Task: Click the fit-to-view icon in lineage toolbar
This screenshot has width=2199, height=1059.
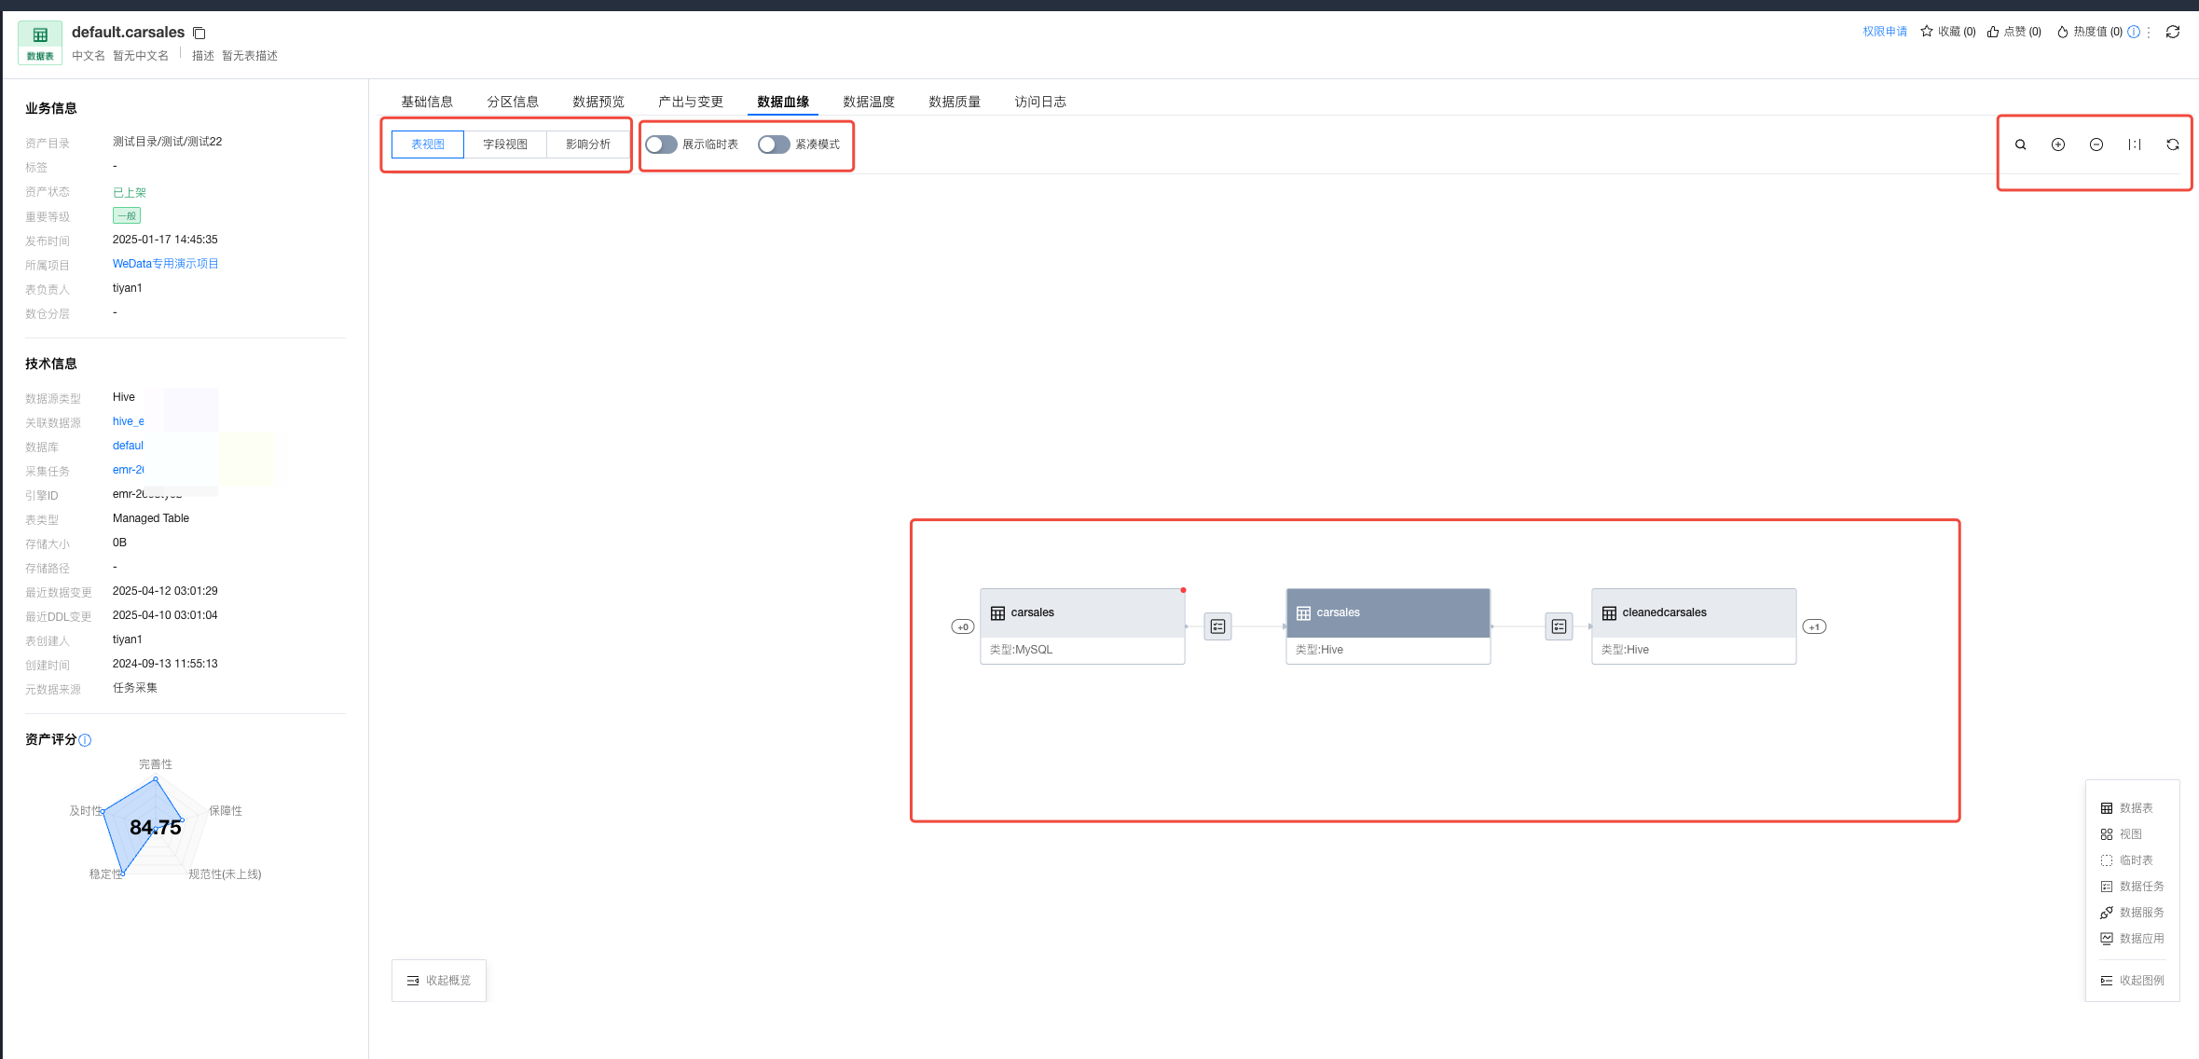Action: (x=2135, y=144)
